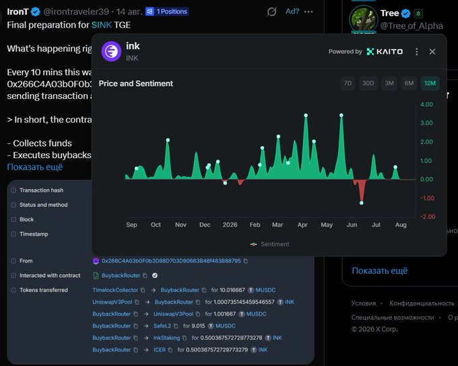The image size is (458, 366).
Task: Expand post text with Показать ещё under buybacks
Action: point(35,168)
